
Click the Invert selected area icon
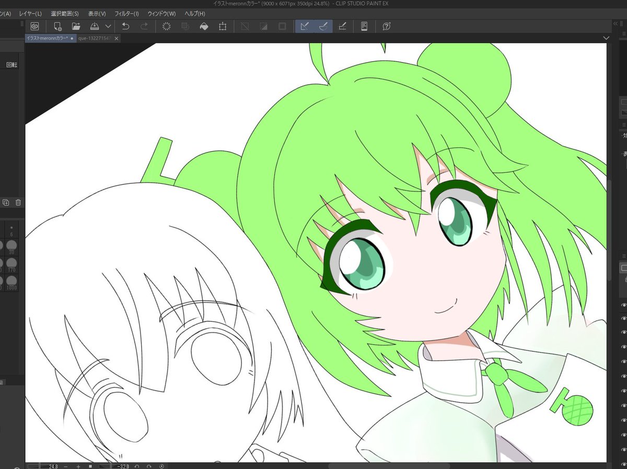pyautogui.click(x=263, y=26)
